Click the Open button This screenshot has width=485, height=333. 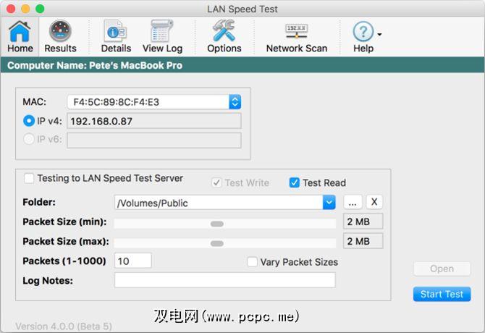442,269
